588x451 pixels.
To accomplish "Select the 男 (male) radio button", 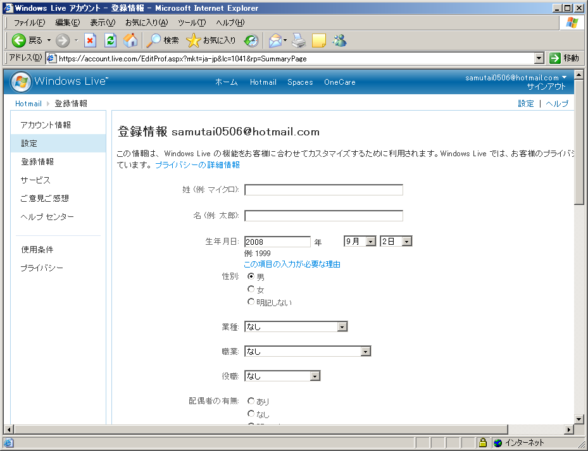I will point(251,276).
